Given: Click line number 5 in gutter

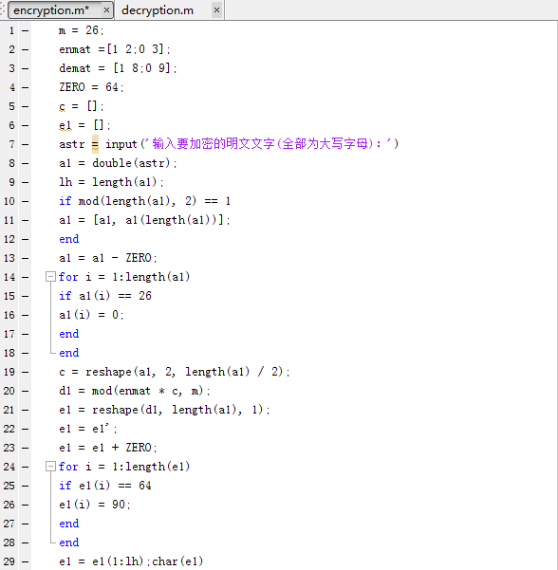Looking at the screenshot, I should click(x=12, y=106).
